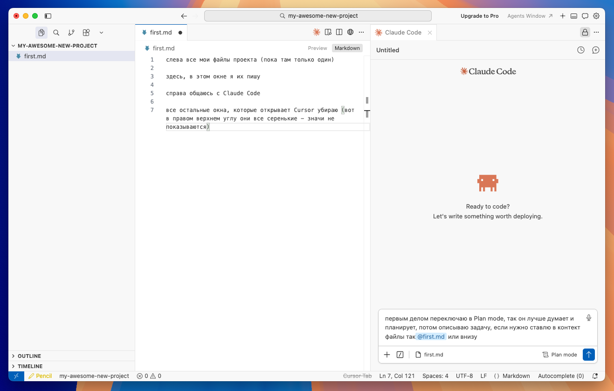Open remote window indicator in status bar
Screen dimensions: 614x391
16,376
